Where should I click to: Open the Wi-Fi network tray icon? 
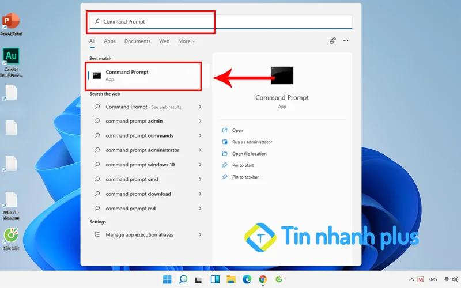point(446,279)
